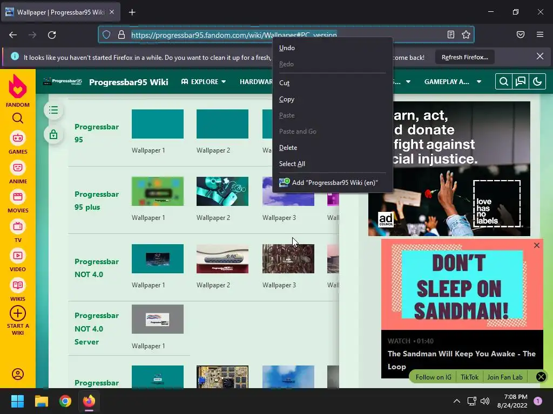This screenshot has width=553, height=414.
Task: Open Progressbar NOT 4.0 Wallpaper 1 thumbnail
Action: [158, 259]
